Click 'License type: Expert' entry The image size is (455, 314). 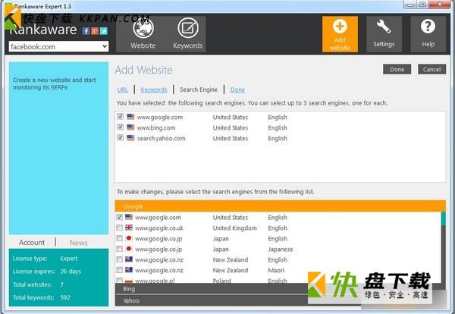45,259
